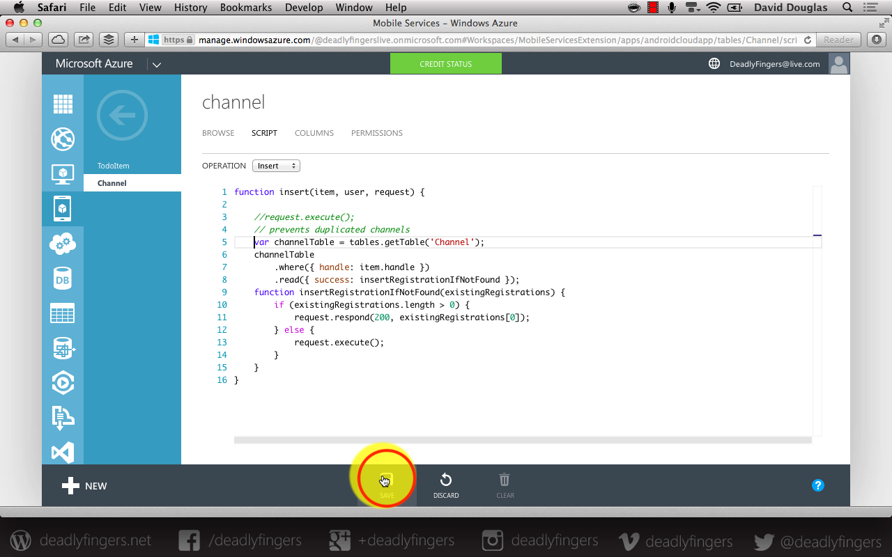Open the Web Sites globe icon in sidebar
This screenshot has width=892, height=557.
(63, 139)
